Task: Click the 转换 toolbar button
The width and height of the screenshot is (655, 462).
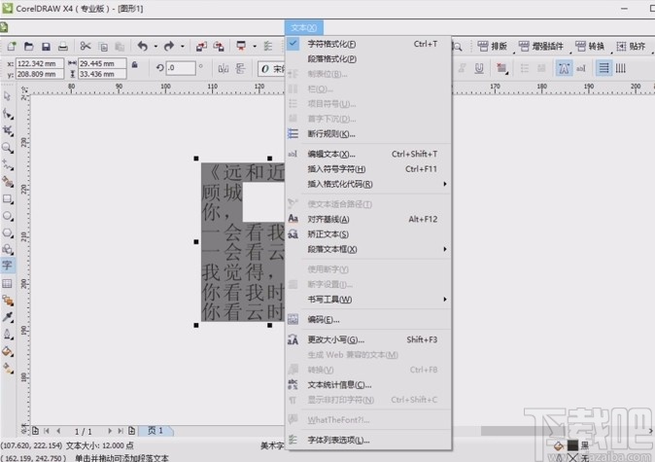Action: tap(590, 46)
